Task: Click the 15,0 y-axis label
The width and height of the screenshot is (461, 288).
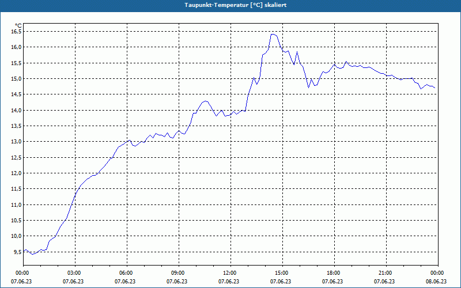Action: (x=17, y=78)
